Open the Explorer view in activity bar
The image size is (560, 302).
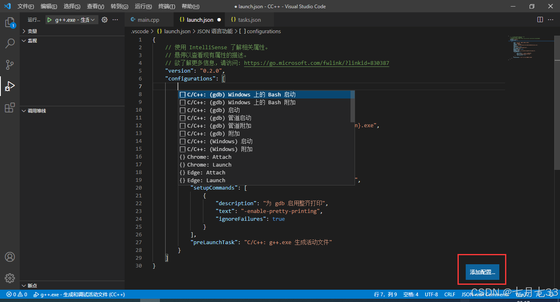(x=10, y=23)
